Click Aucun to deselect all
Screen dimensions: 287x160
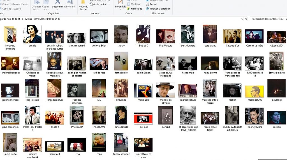(x=153, y=4)
